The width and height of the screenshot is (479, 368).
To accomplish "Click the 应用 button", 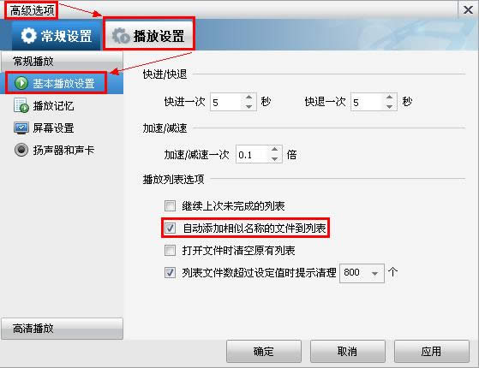I will click(431, 352).
